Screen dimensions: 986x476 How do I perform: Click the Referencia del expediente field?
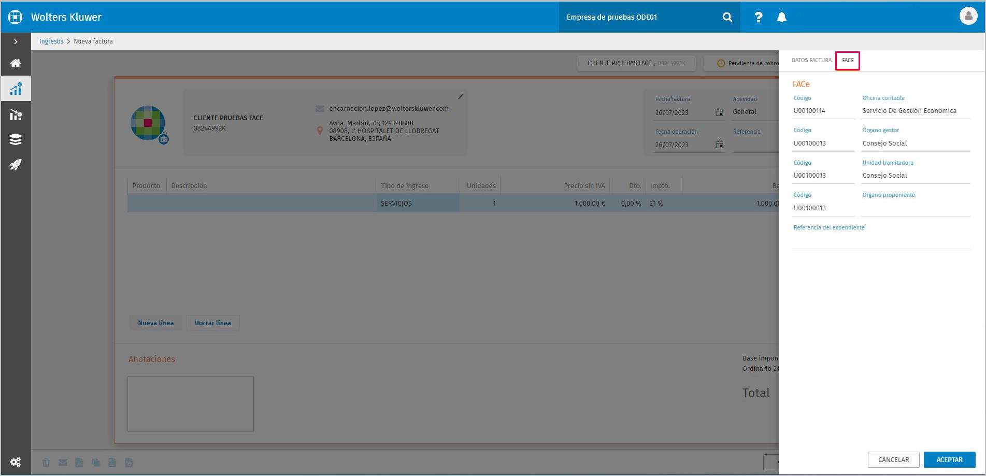click(x=881, y=241)
